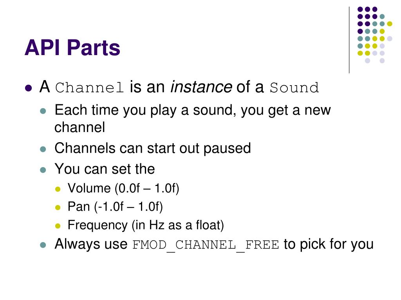Viewport: 401px width, 300px height.
Task: Click the vertical divider line beside the dot pattern
Action: point(349,40)
